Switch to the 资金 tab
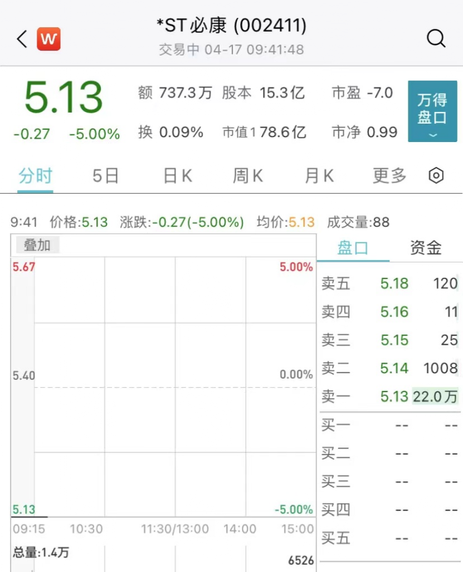The image size is (463, 572). (x=426, y=248)
